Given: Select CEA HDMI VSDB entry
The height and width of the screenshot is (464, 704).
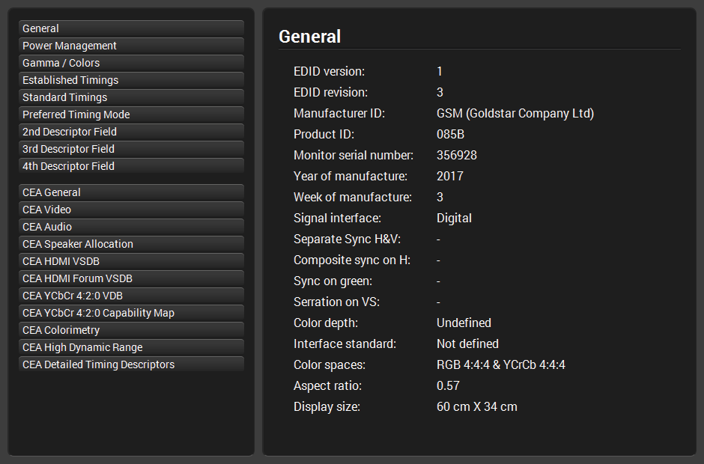Looking at the screenshot, I should pos(131,261).
